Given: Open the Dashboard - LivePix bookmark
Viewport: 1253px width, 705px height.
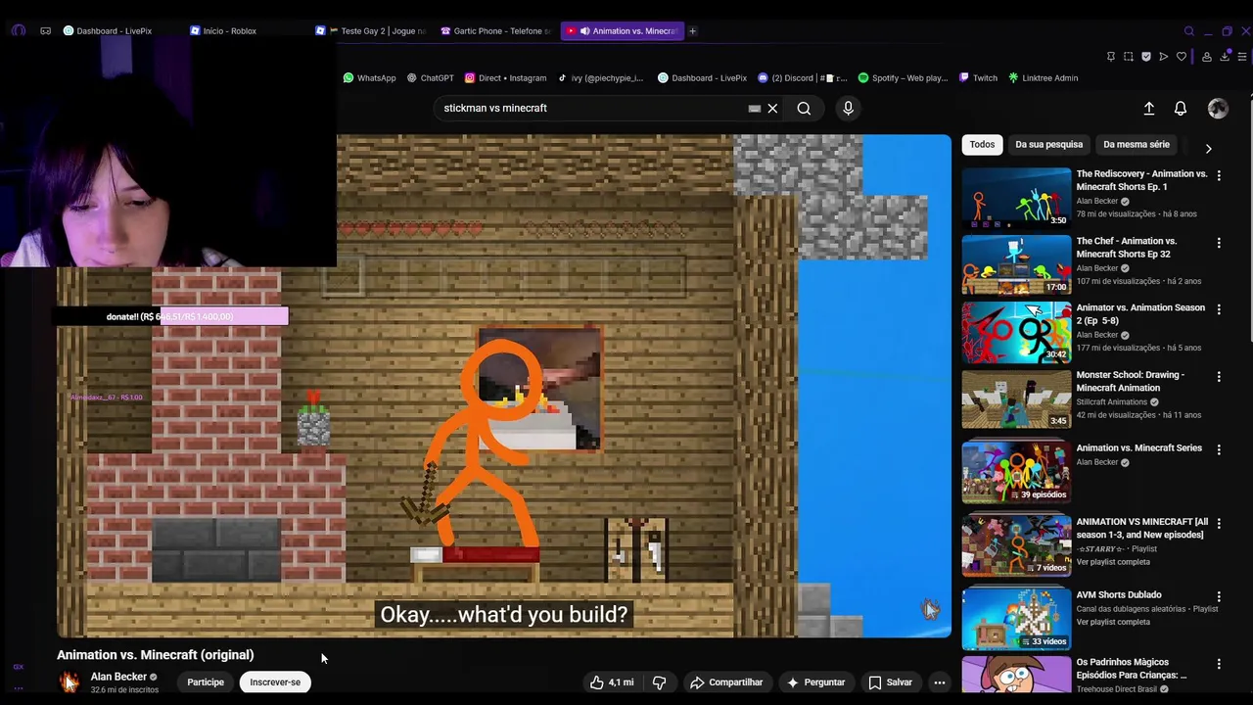Looking at the screenshot, I should click(702, 78).
